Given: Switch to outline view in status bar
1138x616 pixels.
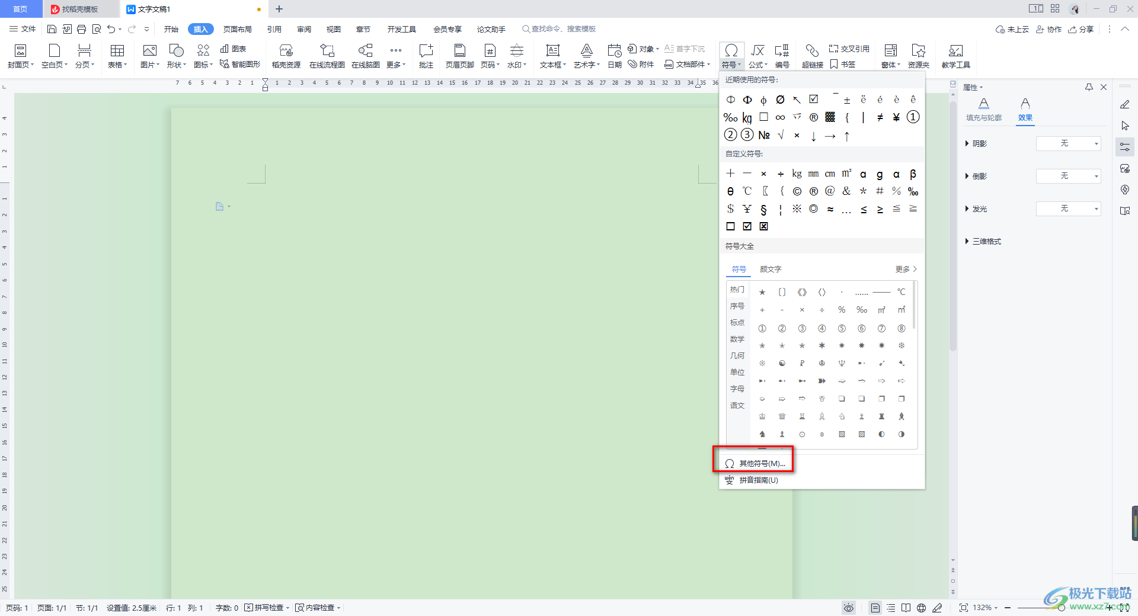Looking at the screenshot, I should click(891, 608).
